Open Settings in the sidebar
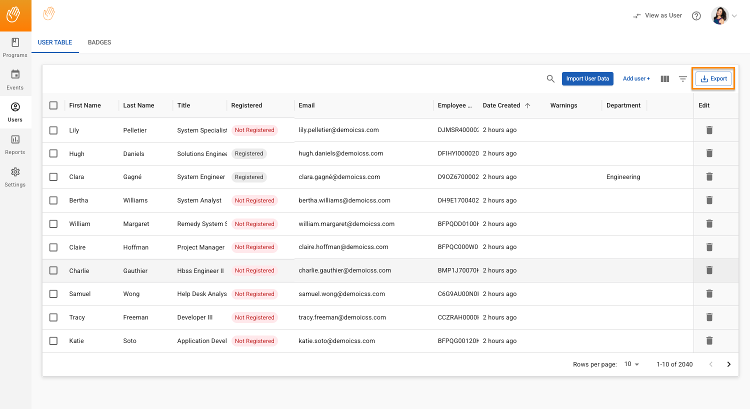This screenshot has width=750, height=409. point(15,177)
